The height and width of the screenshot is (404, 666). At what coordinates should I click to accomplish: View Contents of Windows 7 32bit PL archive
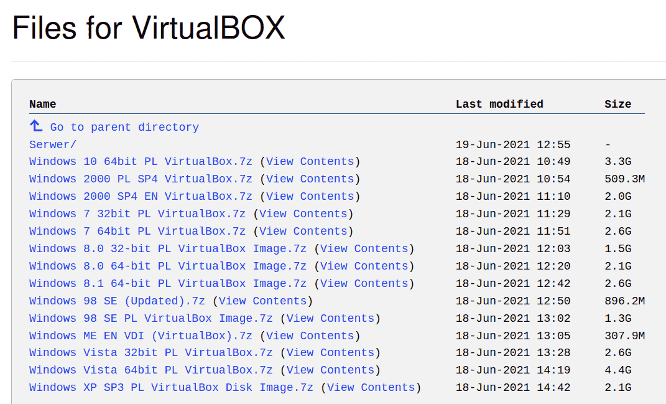[303, 214]
